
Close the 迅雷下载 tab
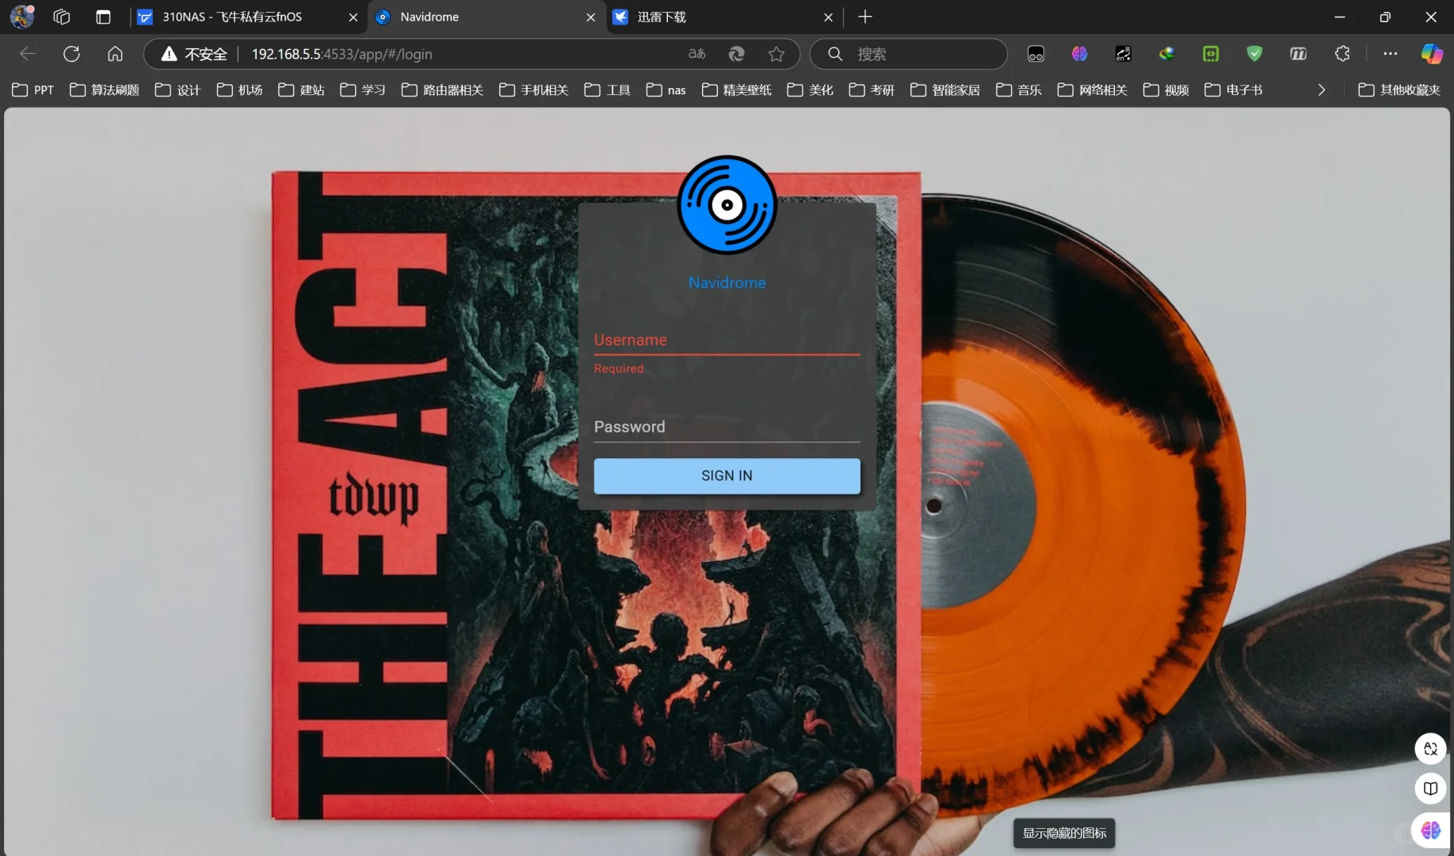[828, 17]
